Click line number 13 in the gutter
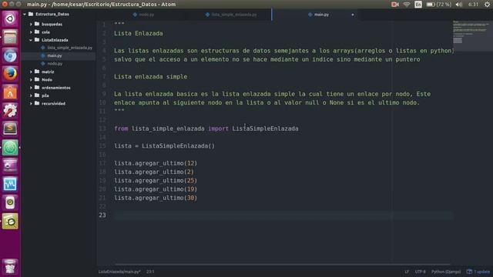The width and height of the screenshot is (493, 277). tap(102, 128)
